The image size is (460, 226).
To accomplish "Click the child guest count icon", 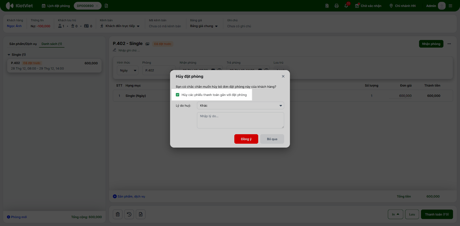I will coord(73,26).
